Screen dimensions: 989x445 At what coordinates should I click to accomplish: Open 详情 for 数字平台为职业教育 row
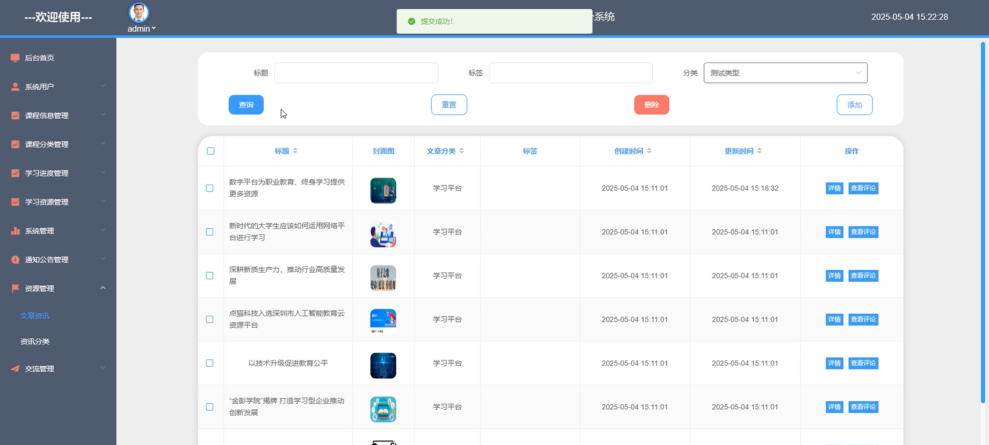click(x=834, y=188)
